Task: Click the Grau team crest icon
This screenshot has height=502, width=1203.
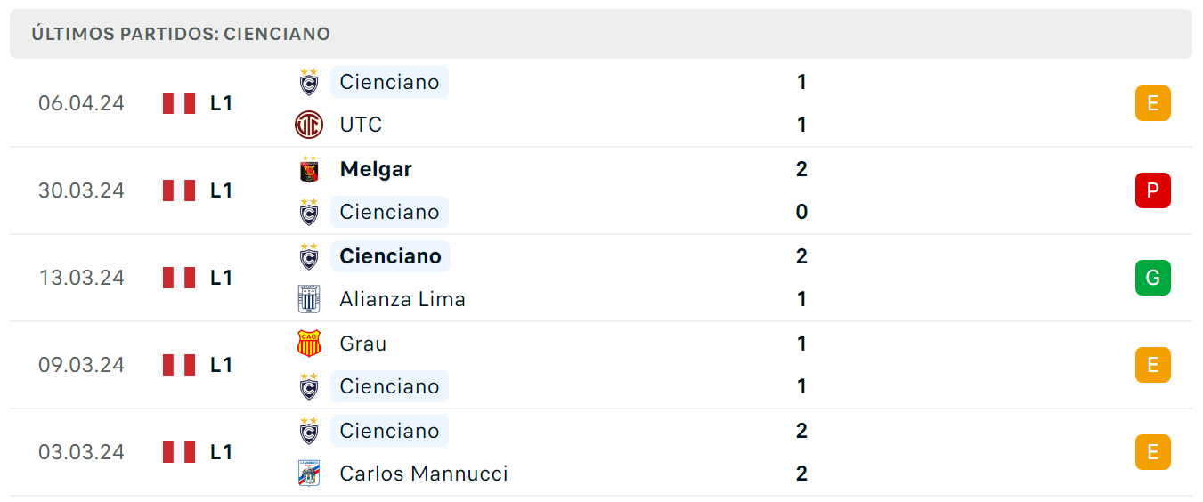Action: (309, 344)
